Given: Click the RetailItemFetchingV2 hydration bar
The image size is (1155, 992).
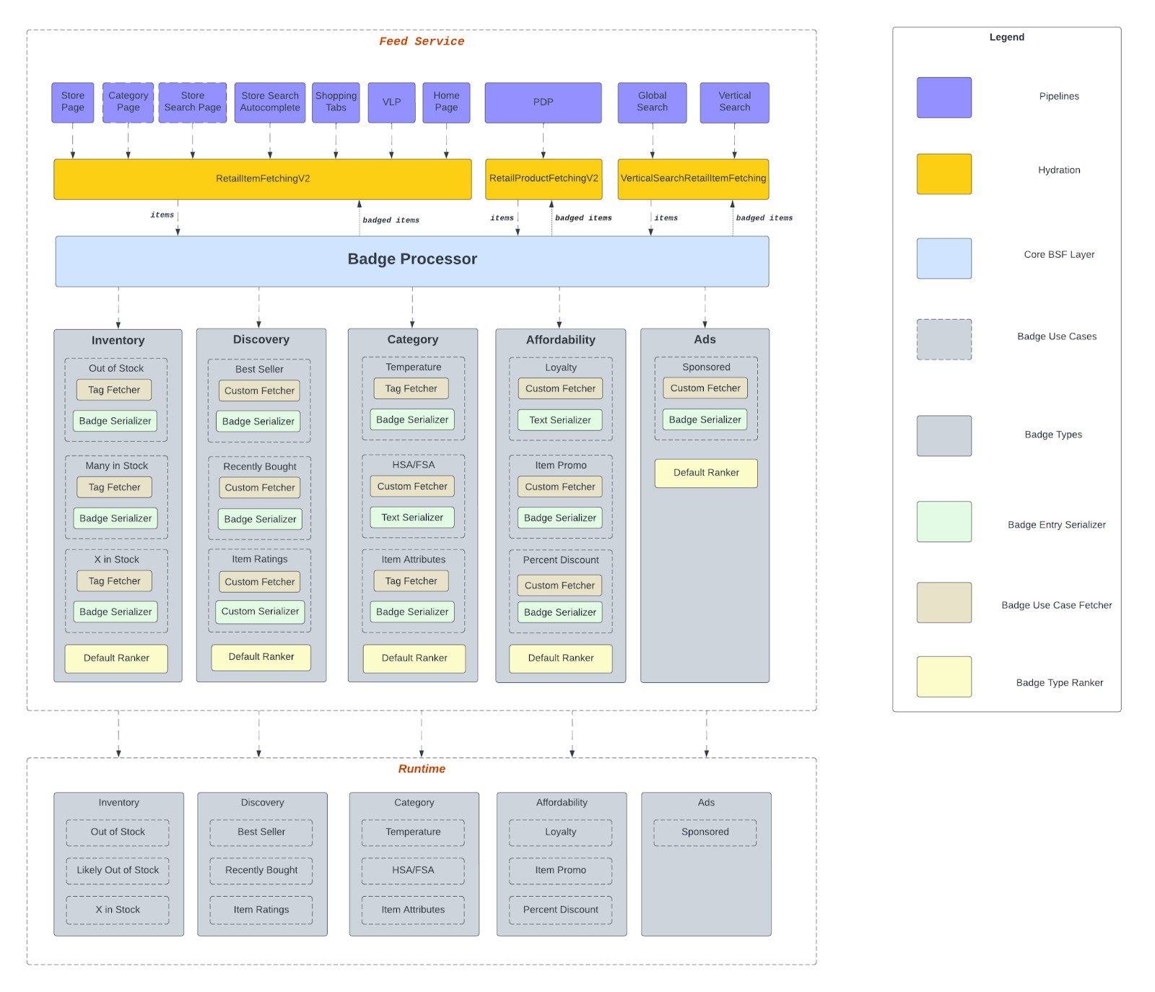Looking at the screenshot, I should (262, 179).
